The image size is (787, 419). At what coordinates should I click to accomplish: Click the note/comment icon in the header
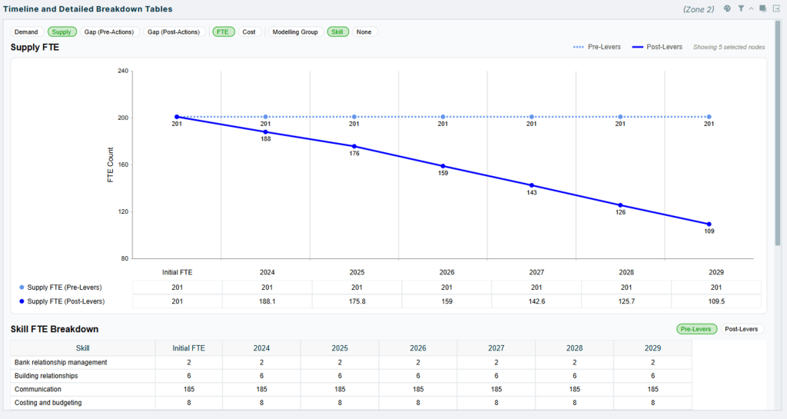762,8
